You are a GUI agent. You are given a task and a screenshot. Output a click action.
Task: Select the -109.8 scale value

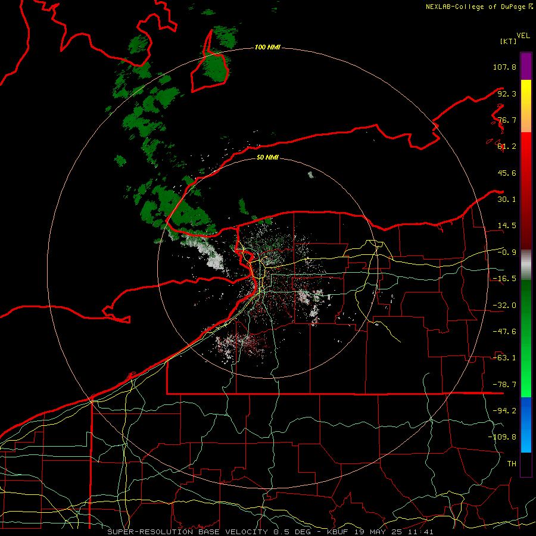click(502, 437)
